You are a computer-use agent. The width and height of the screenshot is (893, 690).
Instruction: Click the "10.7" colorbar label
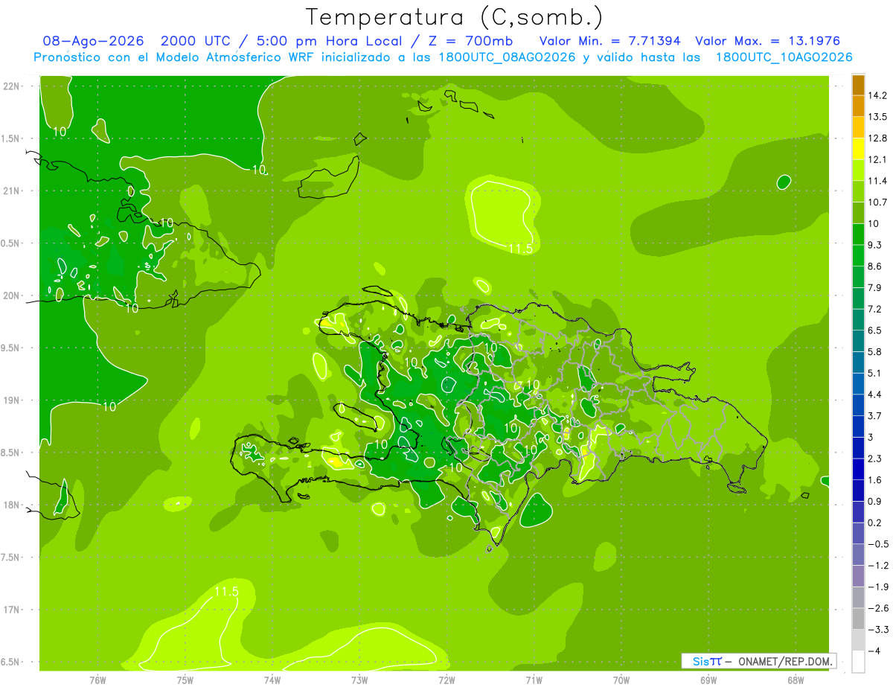[x=879, y=202]
